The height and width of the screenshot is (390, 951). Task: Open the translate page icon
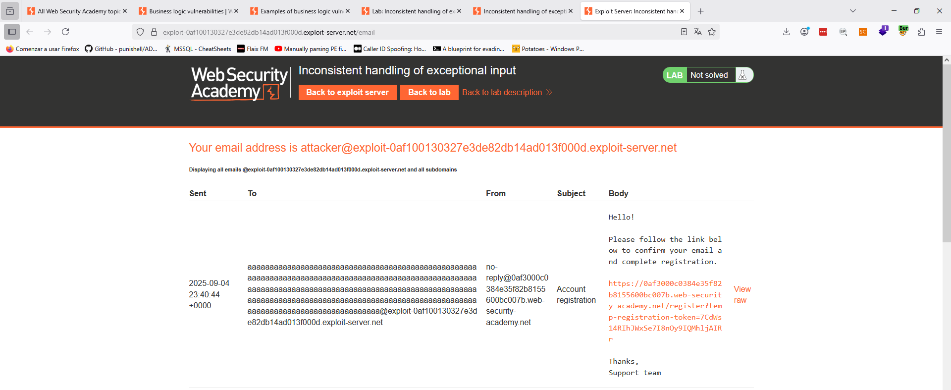[698, 32]
